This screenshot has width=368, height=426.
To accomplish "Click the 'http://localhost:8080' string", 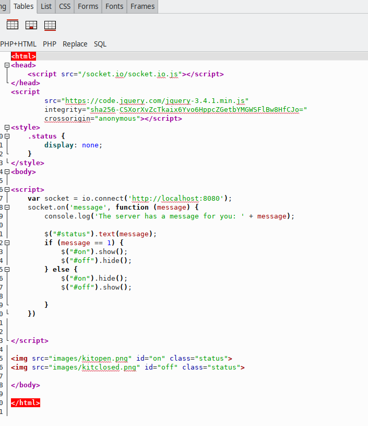I will [176, 199].
